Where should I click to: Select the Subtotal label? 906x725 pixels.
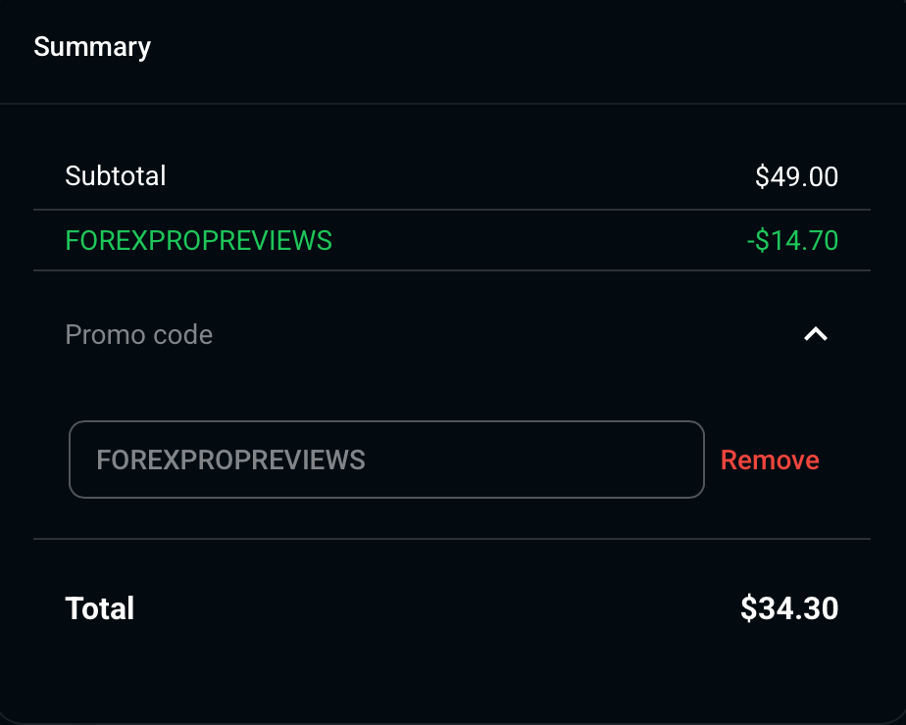tap(116, 176)
